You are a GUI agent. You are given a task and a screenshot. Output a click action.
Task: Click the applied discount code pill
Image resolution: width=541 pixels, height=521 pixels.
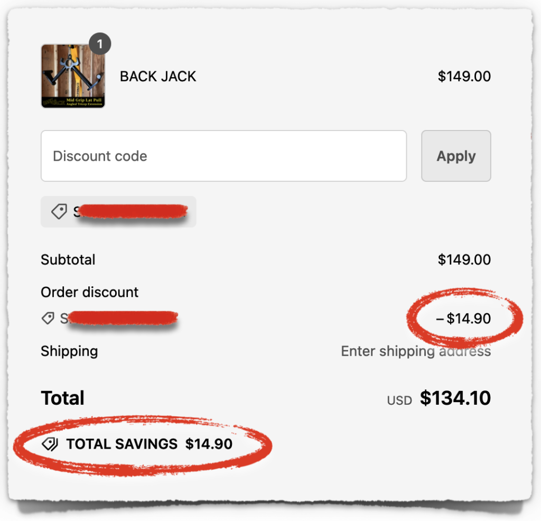point(118,211)
